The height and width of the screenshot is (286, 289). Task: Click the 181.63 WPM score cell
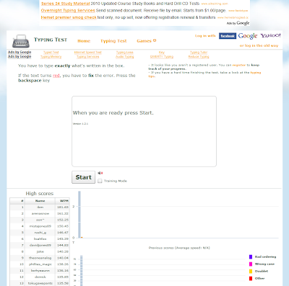[63, 207]
